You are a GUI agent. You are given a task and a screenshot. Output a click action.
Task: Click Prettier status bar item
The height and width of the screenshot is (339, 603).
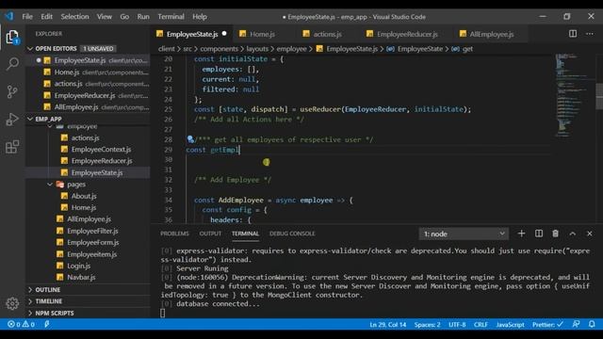point(547,324)
